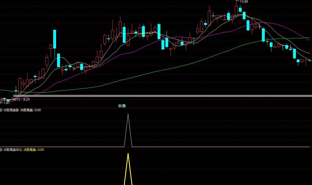
Task: Click the blue 财 marker icon
Action: [120, 106]
